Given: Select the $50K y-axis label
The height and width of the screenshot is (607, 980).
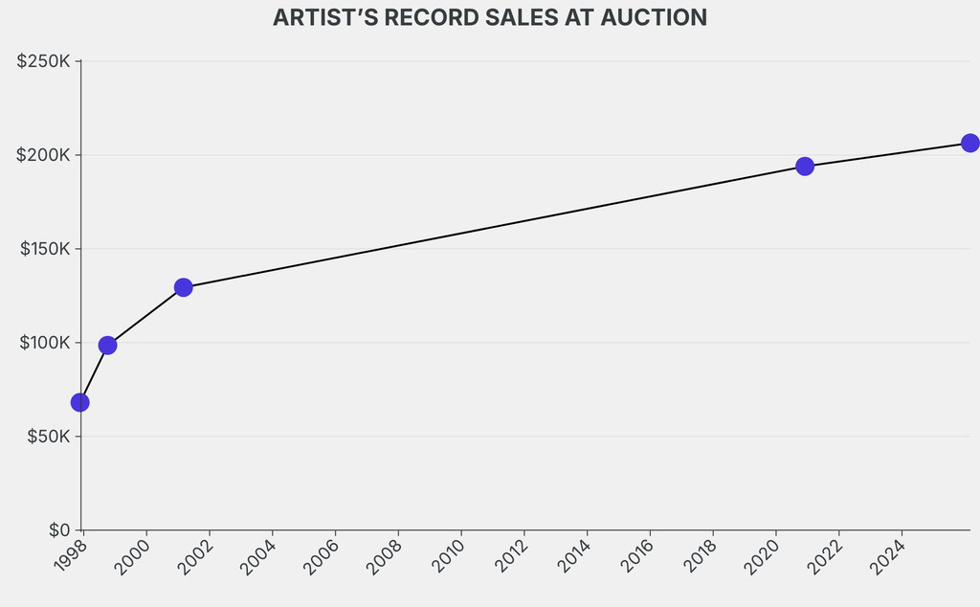Looking at the screenshot, I should pos(48,437).
